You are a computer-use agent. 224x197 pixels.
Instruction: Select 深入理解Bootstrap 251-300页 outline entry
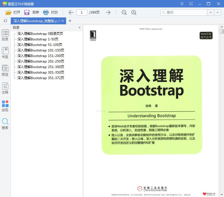click(41, 67)
